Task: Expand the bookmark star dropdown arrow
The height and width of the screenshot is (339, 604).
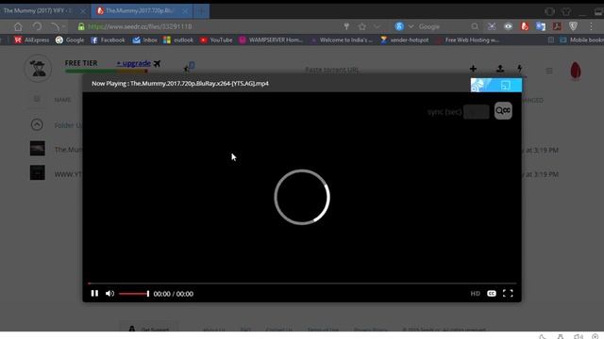Action: click(x=377, y=26)
